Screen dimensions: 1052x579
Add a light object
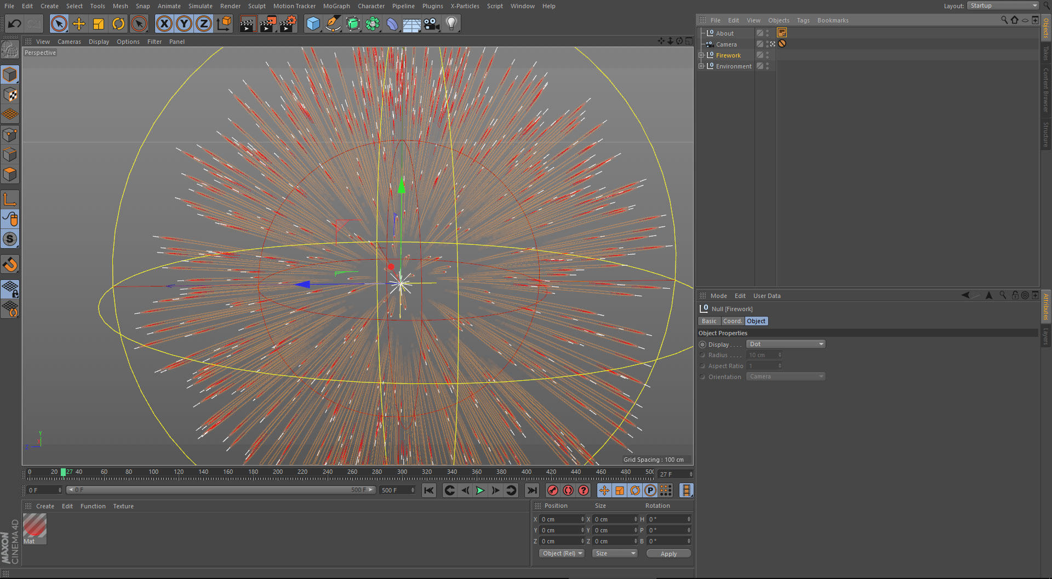pyautogui.click(x=451, y=24)
